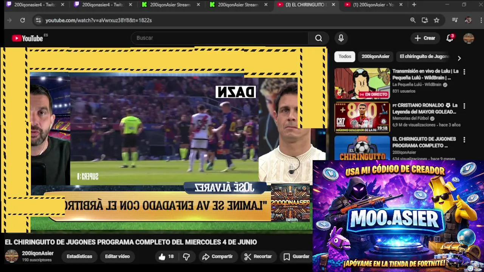484x272 pixels.
Task: Open the install/cast icon in address bar
Action: 425,20
